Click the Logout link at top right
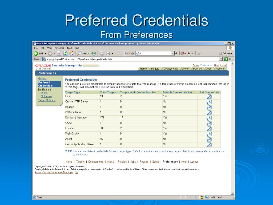This screenshot has width=273, height=205. [224, 65]
